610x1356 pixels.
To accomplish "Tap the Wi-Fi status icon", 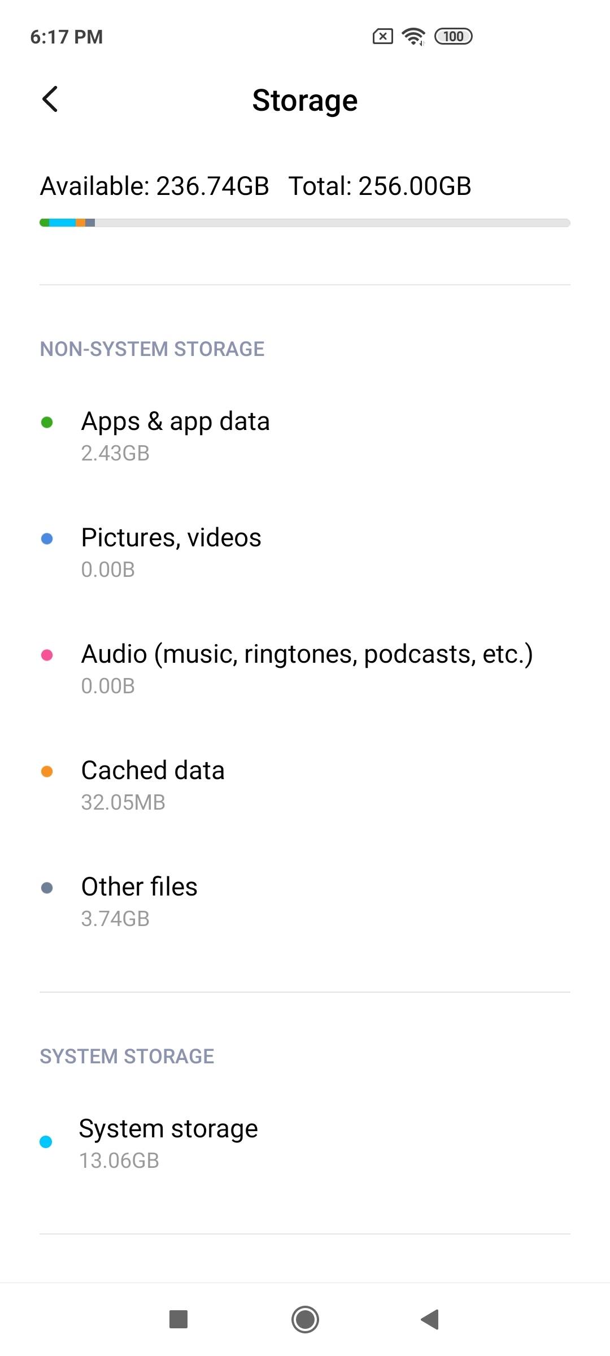I will coord(413,37).
